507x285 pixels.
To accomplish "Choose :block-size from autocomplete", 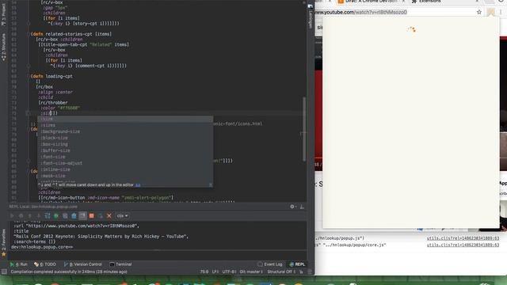I will 125,138.
